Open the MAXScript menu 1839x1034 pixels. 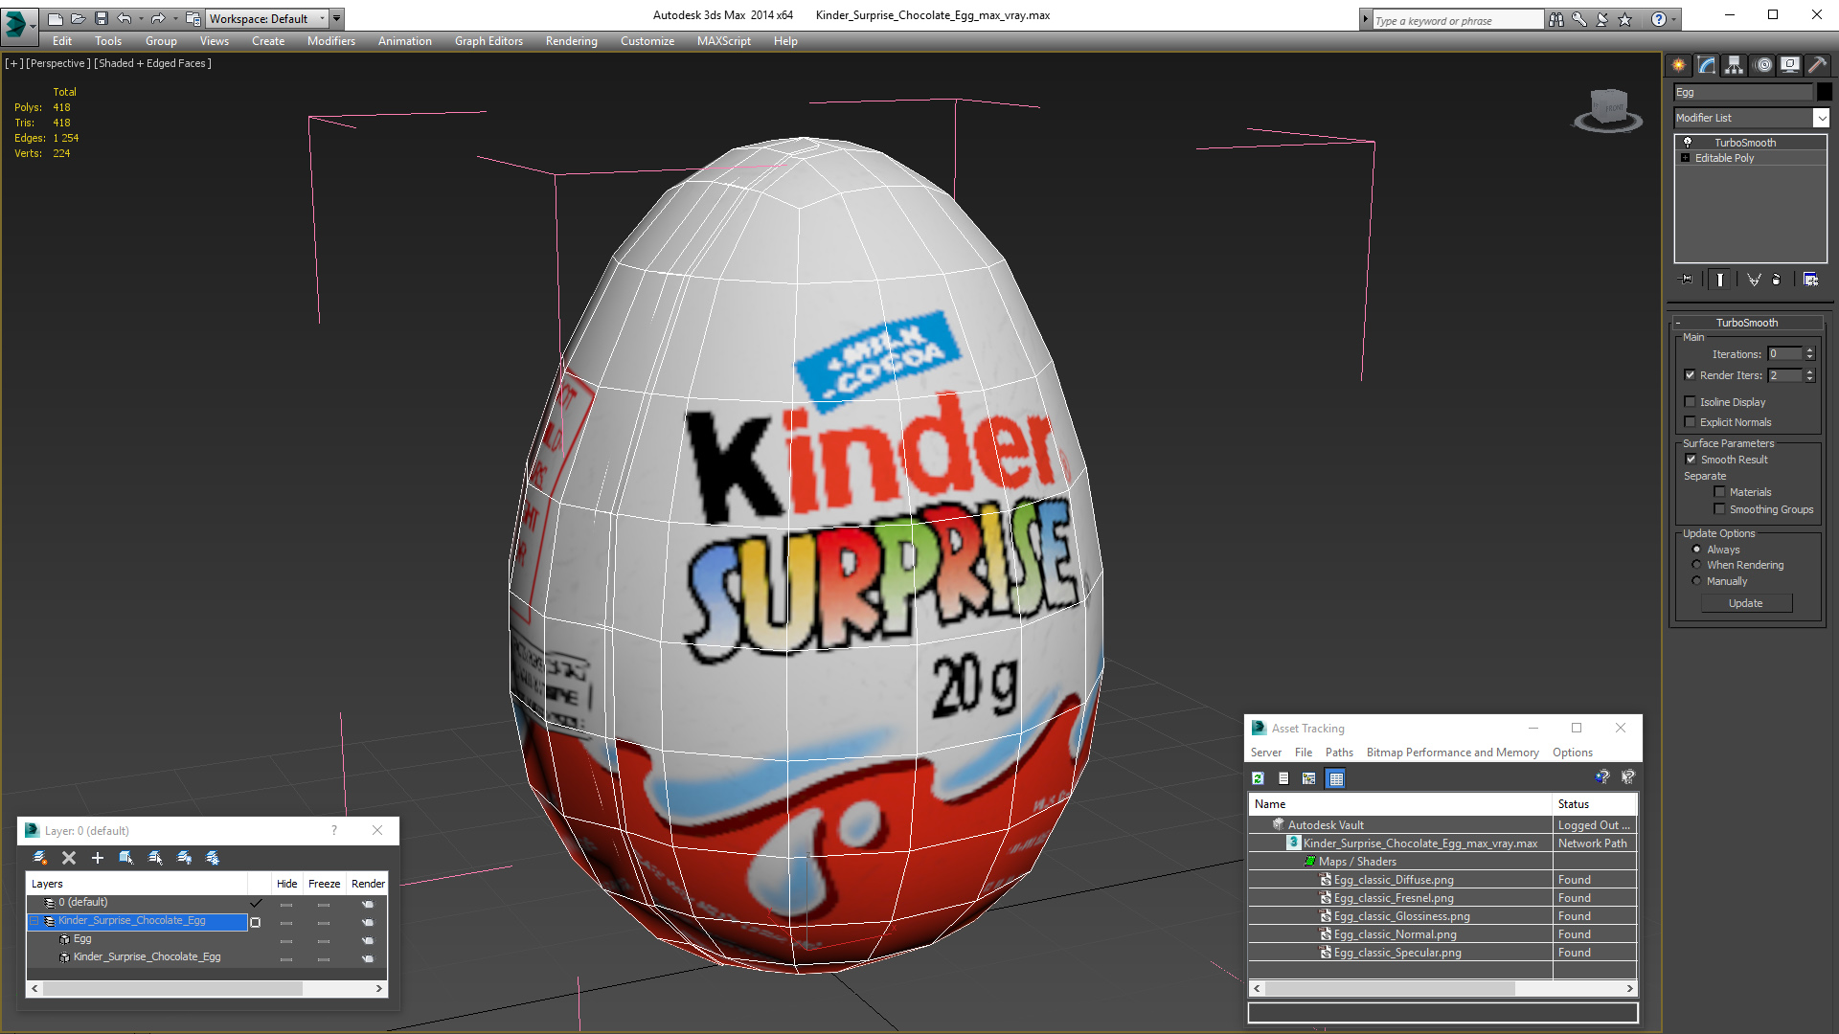(723, 41)
